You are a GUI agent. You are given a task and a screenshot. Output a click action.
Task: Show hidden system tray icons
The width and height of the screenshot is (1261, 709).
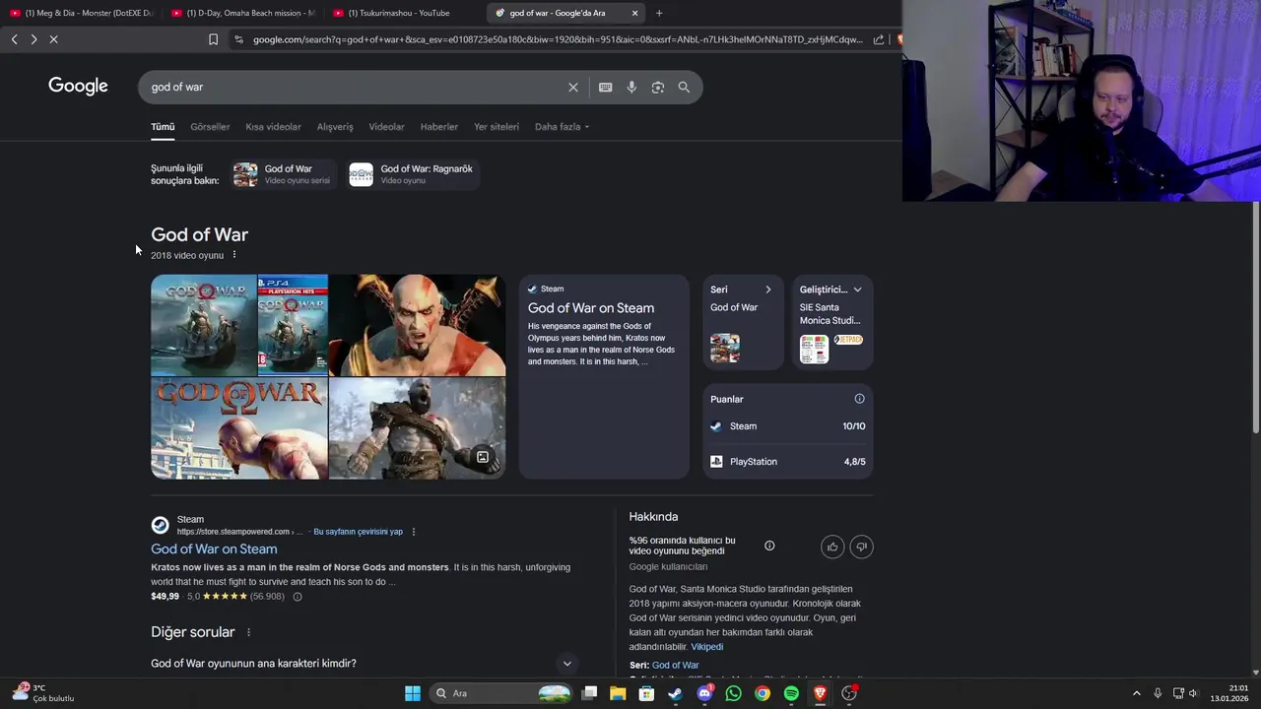[x=1136, y=693]
